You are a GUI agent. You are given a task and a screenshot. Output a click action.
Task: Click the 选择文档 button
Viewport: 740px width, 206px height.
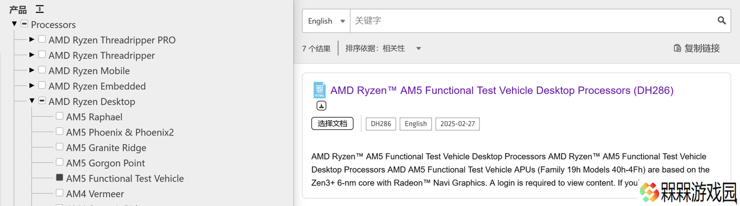tap(332, 123)
